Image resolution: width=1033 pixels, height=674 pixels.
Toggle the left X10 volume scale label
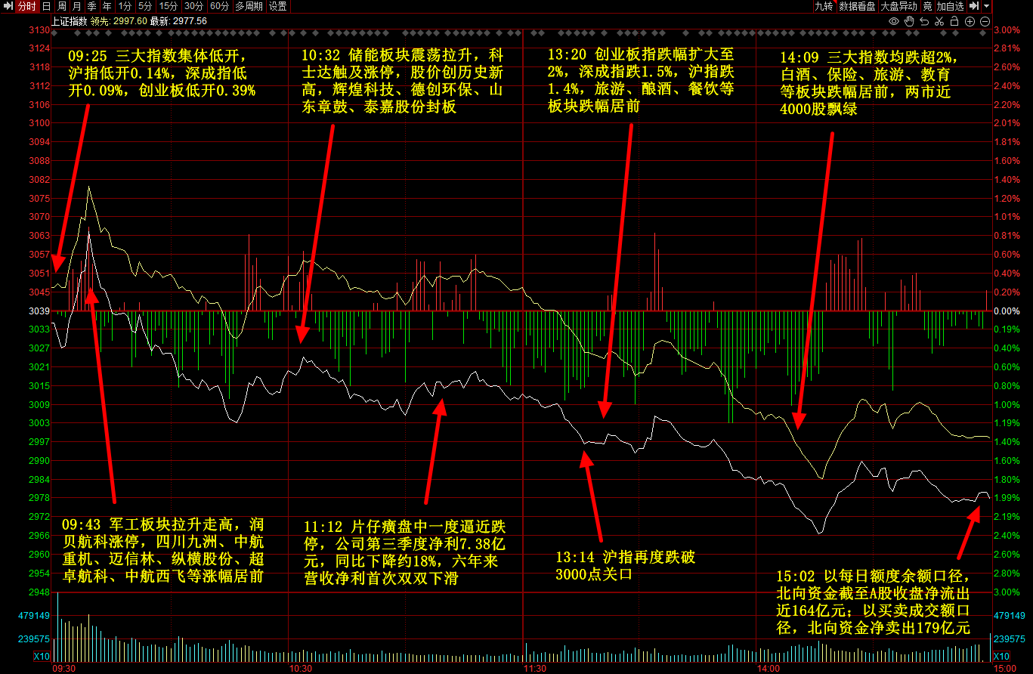point(42,656)
